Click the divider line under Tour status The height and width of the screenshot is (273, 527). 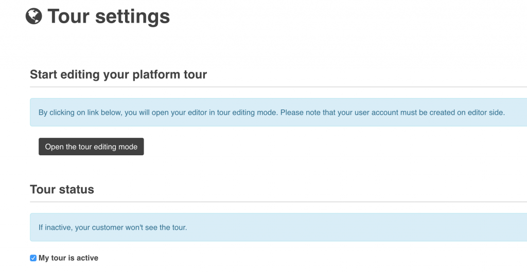(x=278, y=202)
